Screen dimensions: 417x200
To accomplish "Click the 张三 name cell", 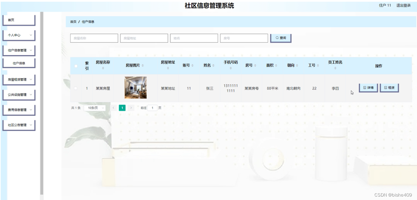I will coord(210,89).
